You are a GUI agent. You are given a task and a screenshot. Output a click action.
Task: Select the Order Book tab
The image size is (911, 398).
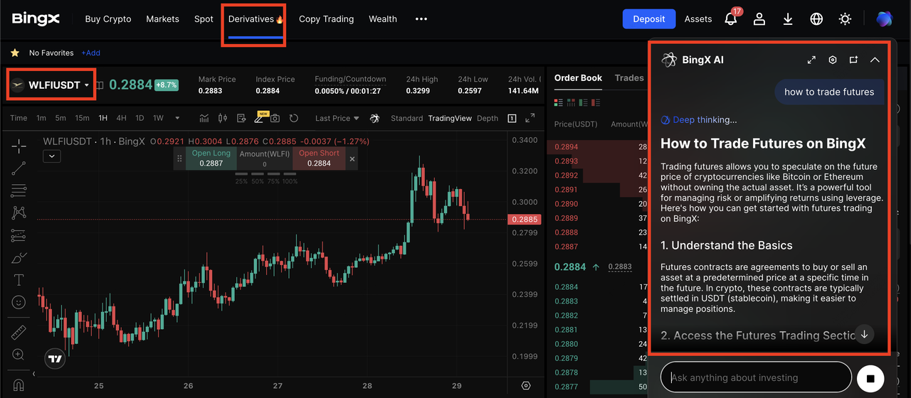[578, 78]
